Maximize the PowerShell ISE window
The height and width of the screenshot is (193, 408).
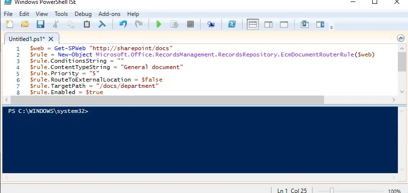[x=375, y=2]
